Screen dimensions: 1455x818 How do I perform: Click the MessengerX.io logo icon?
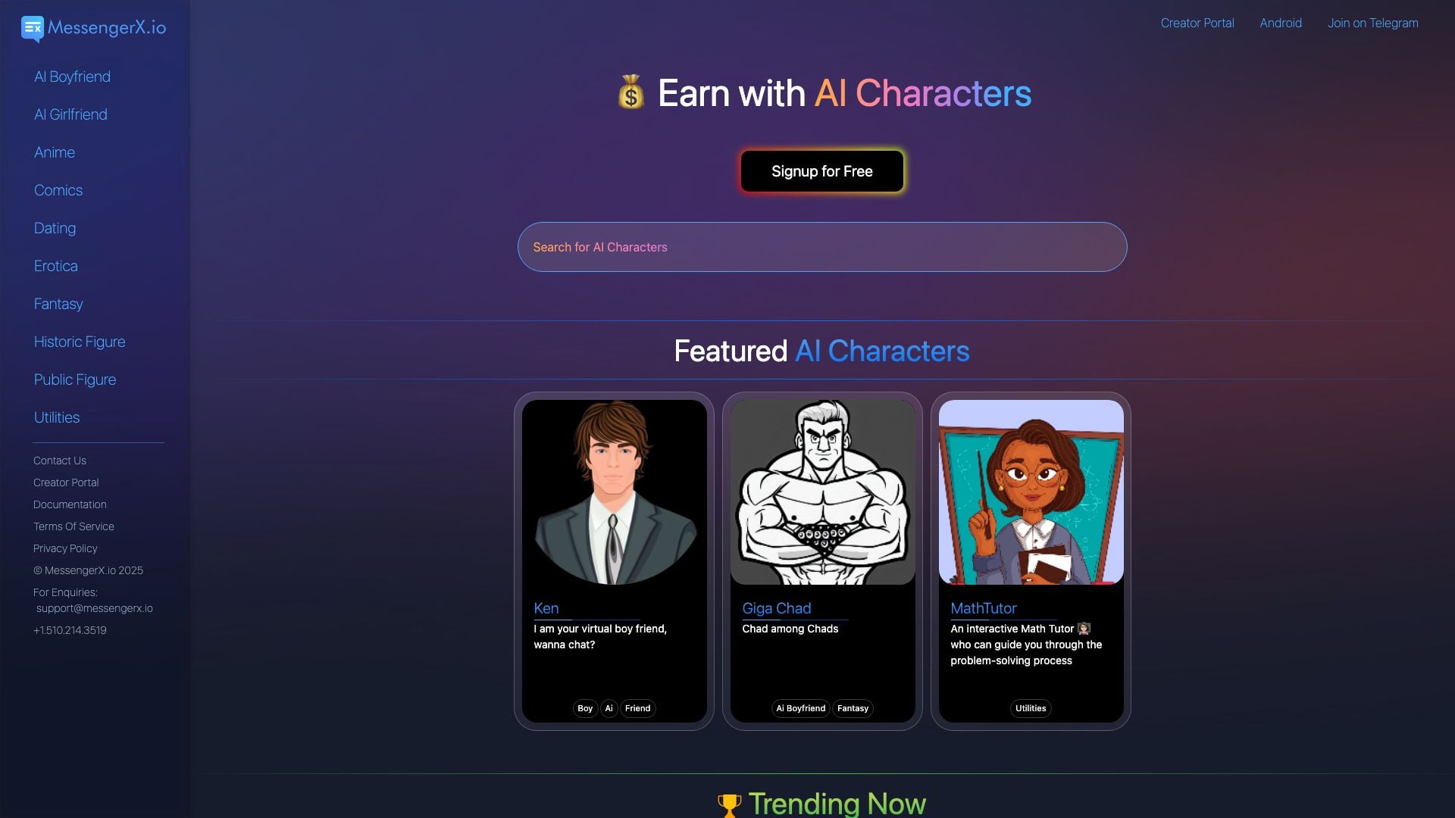point(33,29)
